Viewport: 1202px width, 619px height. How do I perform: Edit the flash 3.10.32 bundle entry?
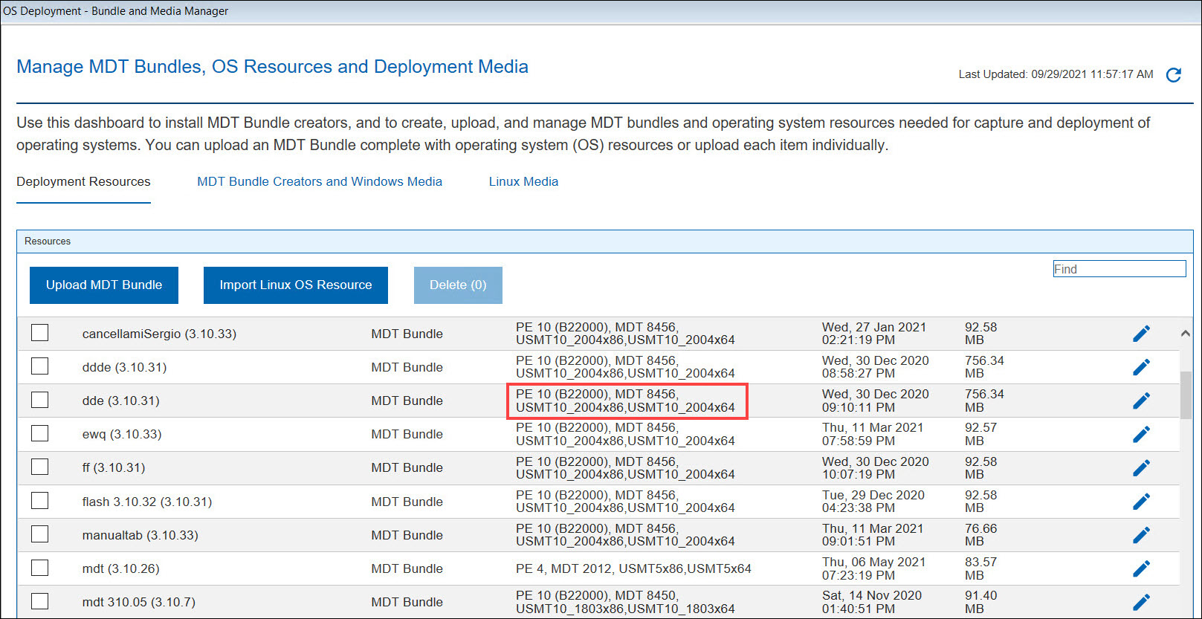click(x=1141, y=502)
